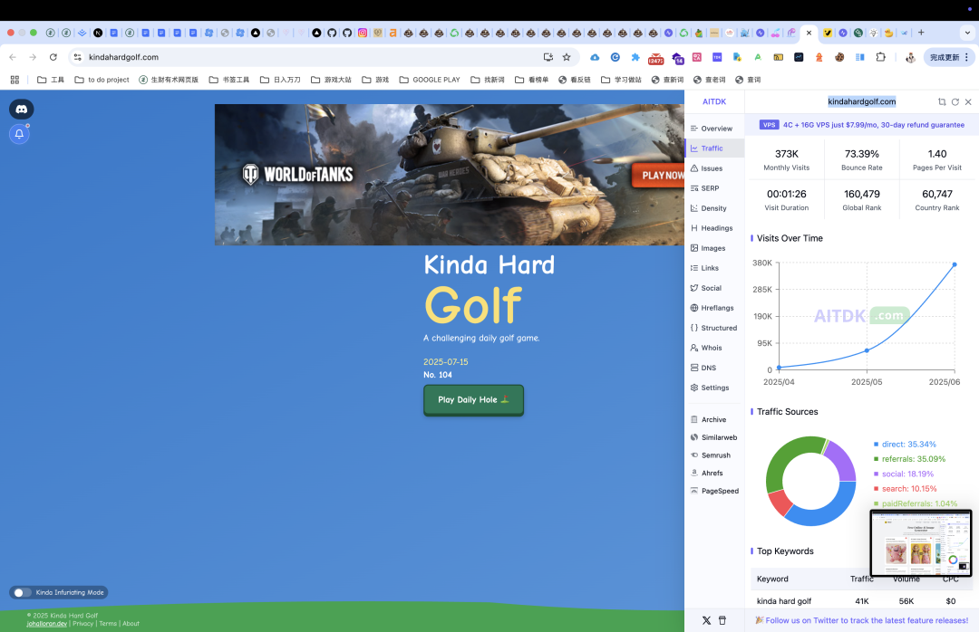The image size is (979, 632).
Task: Open the GOOGLE PLAY bookmarks folder
Action: [430, 80]
